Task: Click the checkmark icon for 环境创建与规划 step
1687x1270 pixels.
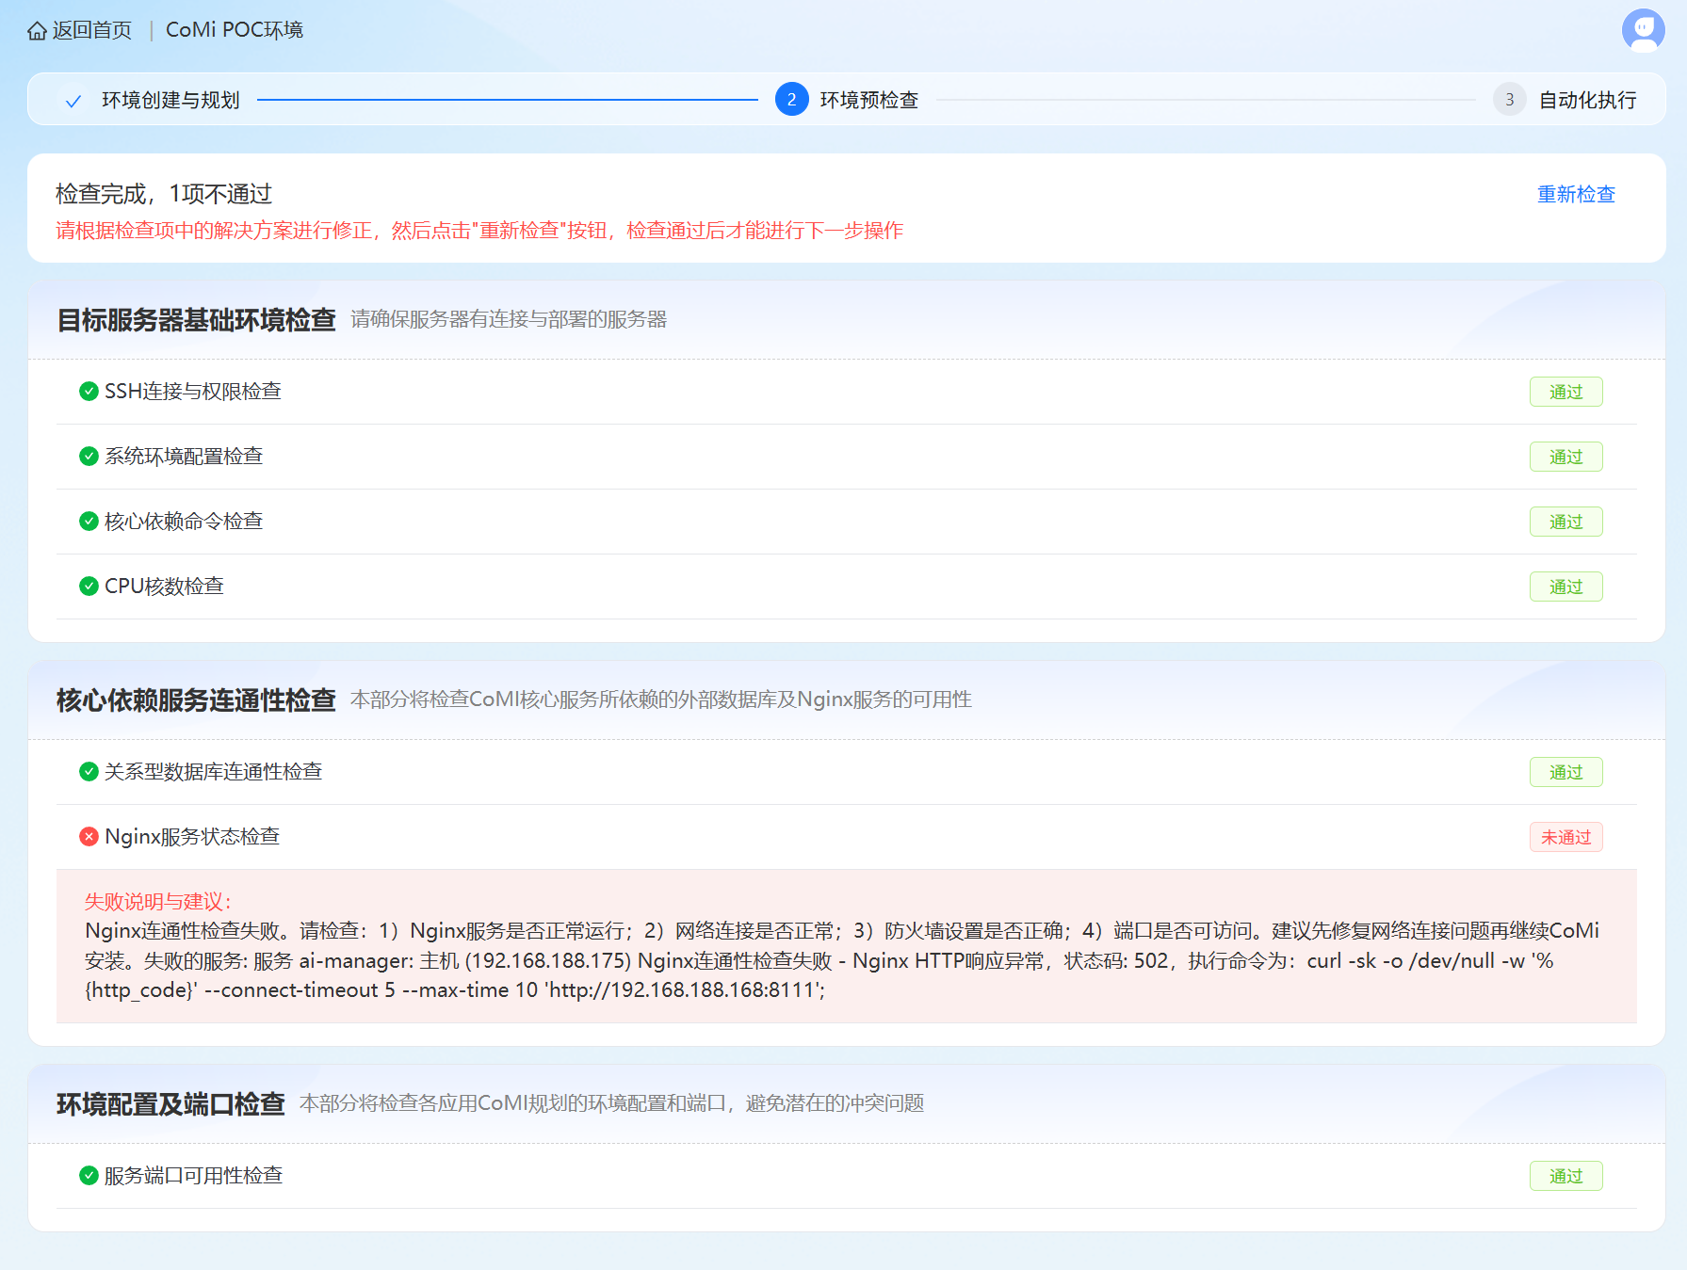Action: [x=73, y=101]
